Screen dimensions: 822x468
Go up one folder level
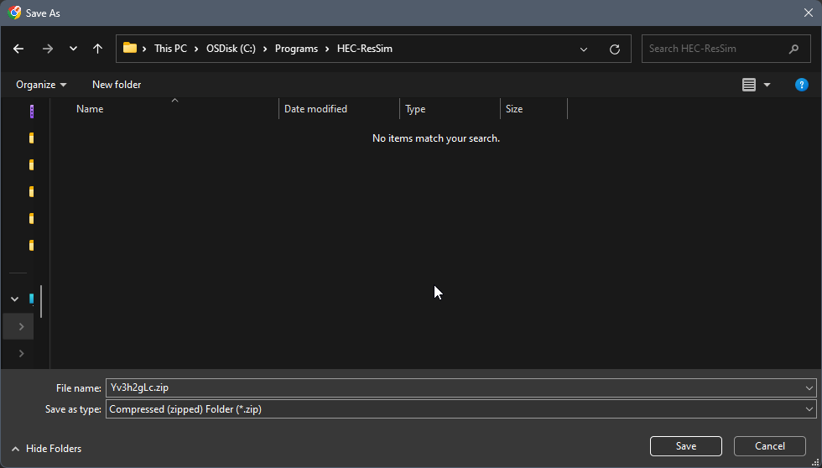97,49
